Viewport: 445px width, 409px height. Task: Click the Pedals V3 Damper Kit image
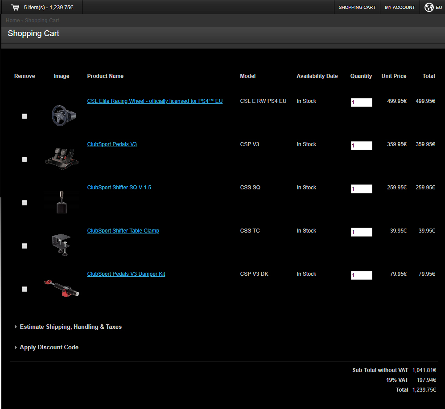62,288
